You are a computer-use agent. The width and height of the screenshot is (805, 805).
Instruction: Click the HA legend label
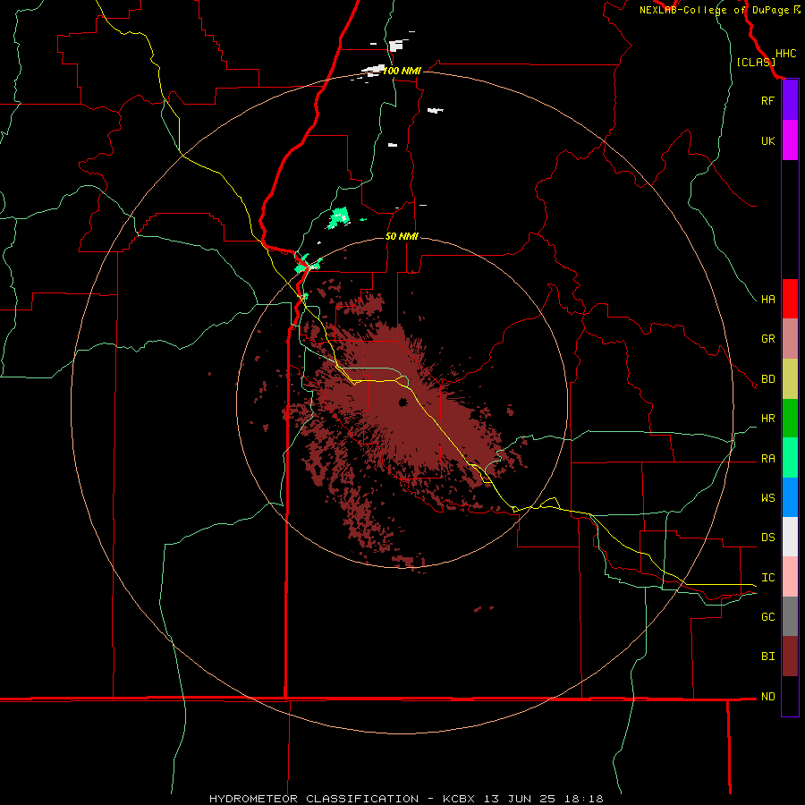[767, 299]
